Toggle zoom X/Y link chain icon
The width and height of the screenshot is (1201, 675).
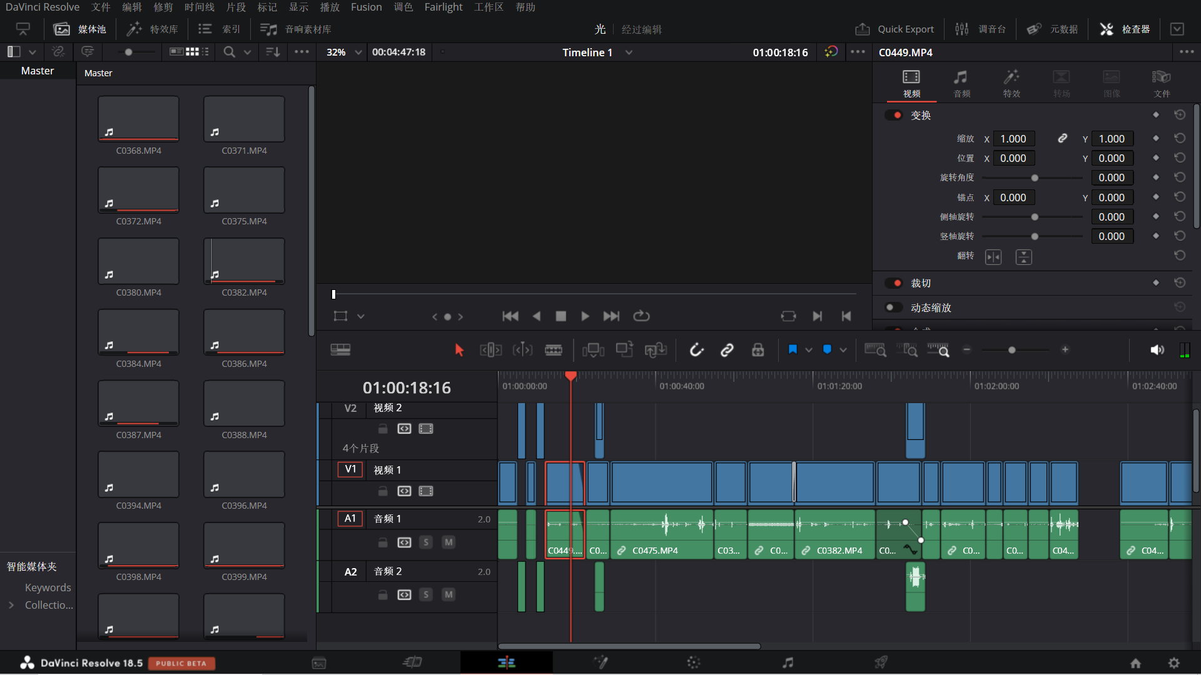[x=1062, y=139]
